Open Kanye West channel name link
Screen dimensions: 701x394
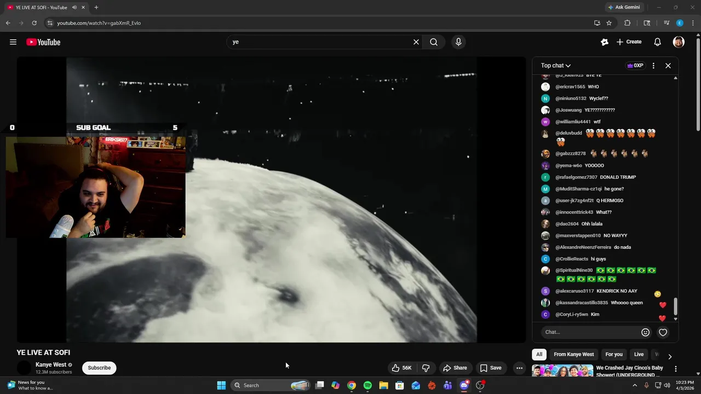(51, 364)
